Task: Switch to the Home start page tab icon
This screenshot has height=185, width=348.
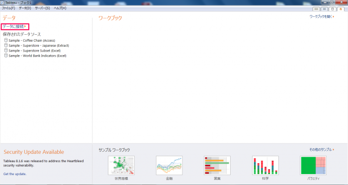Action: (341, 9)
